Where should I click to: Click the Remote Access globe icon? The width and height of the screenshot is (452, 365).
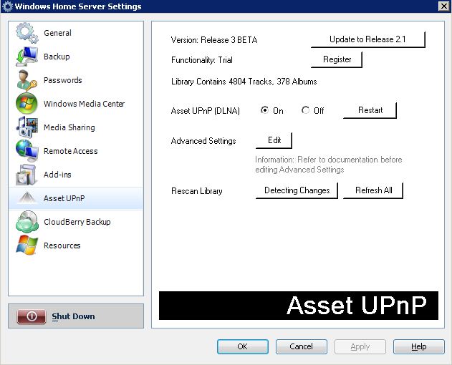point(27,151)
